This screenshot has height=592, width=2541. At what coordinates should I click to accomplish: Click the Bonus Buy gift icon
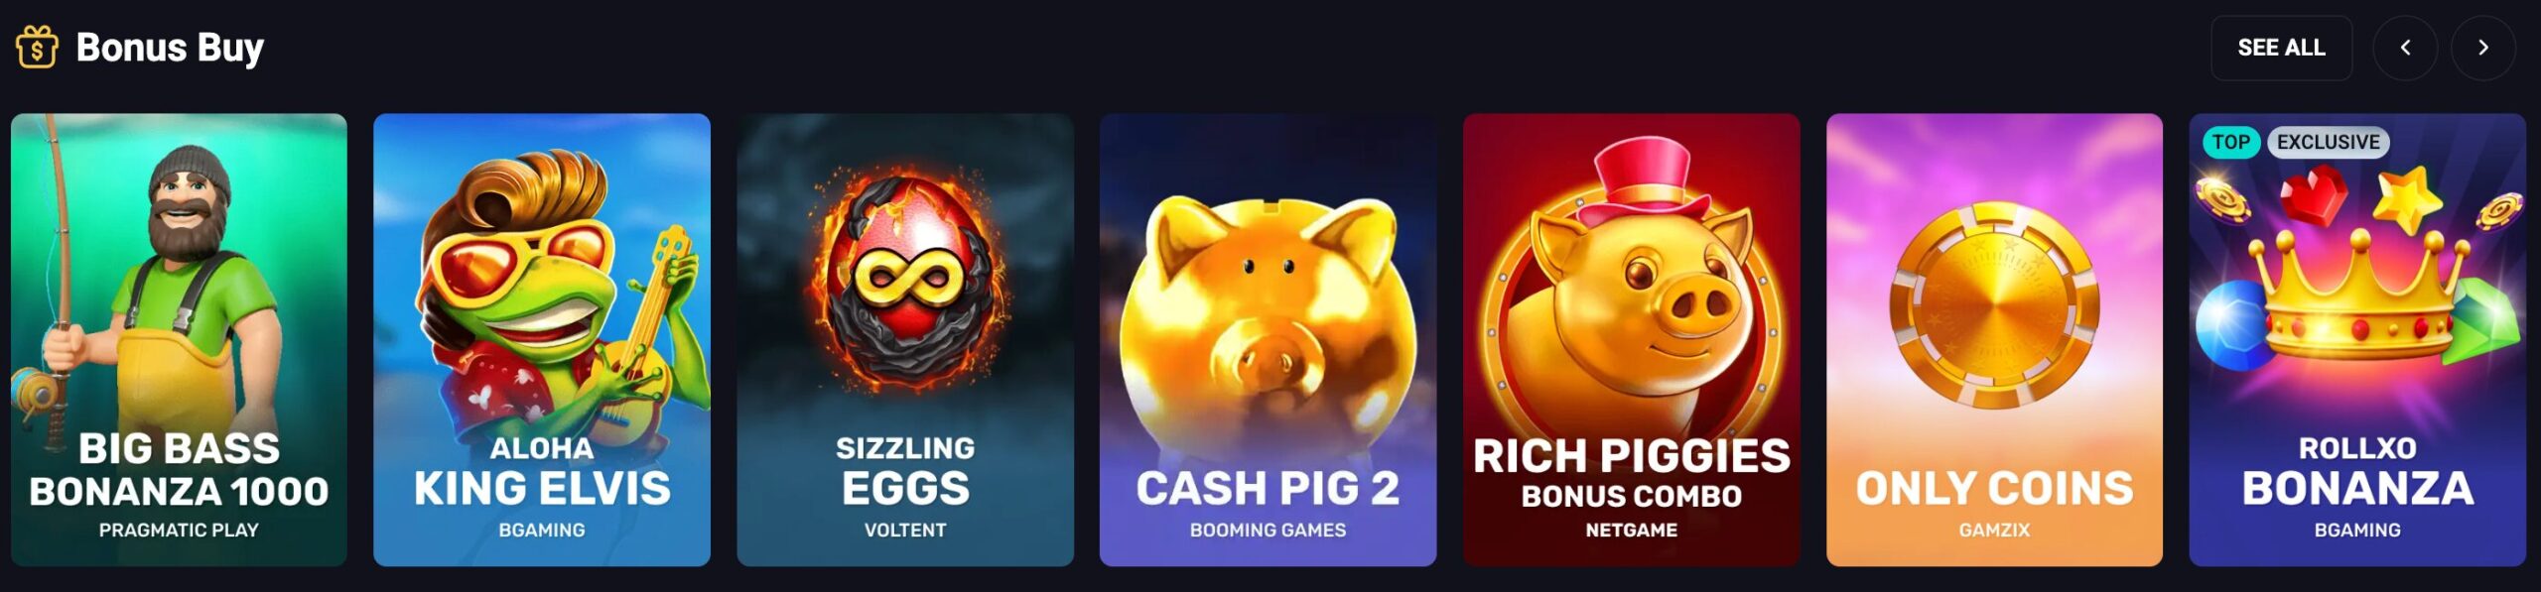[37, 47]
